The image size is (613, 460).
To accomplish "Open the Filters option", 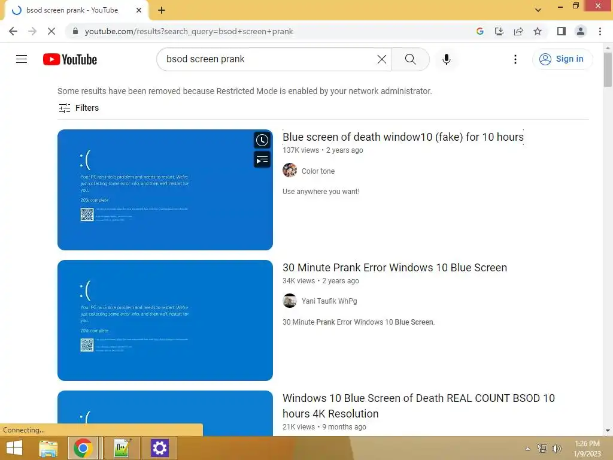I will pyautogui.click(x=78, y=108).
